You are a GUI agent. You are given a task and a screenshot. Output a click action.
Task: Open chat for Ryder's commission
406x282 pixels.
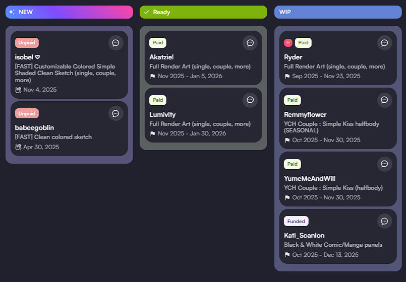click(384, 43)
